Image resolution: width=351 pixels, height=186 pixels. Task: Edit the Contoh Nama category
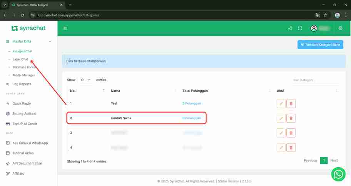point(281,118)
